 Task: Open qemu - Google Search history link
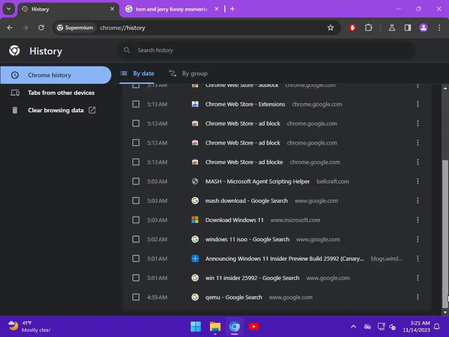pyautogui.click(x=234, y=298)
